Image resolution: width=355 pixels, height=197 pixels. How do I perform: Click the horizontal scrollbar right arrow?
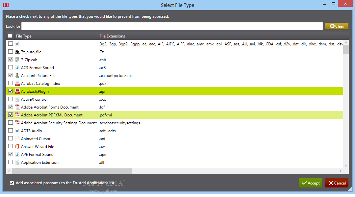tap(340, 171)
